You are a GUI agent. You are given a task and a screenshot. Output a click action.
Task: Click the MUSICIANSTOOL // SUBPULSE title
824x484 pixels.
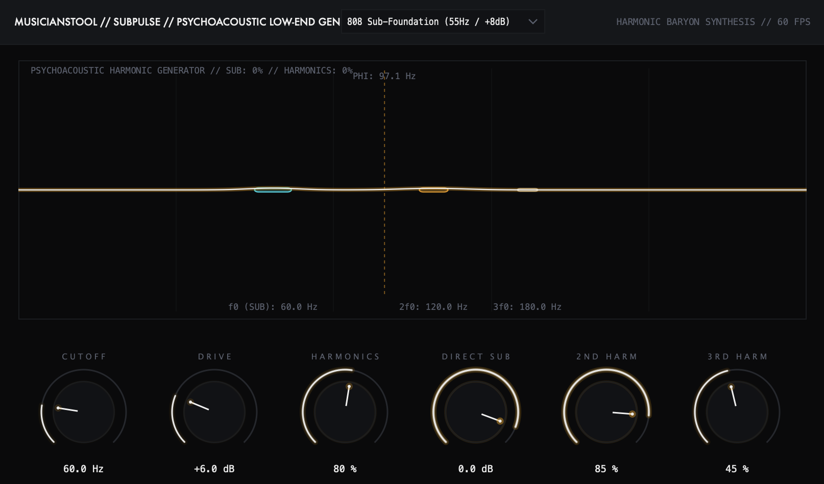point(87,22)
